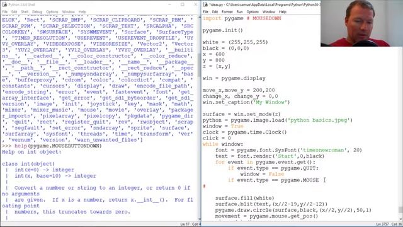Open Run menu in ideas.py editor
This screenshot has height=227, width=403.
pyautogui.click(x=239, y=12)
